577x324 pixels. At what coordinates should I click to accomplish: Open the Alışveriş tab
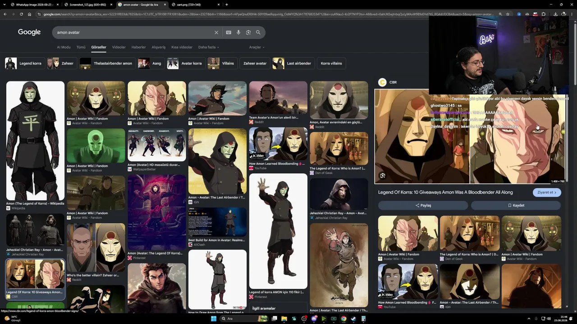tap(159, 47)
